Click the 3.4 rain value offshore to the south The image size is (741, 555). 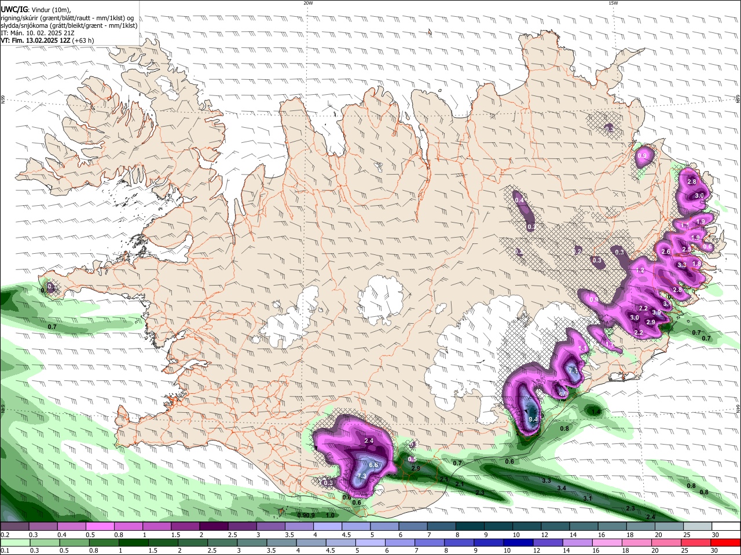pos(562,489)
